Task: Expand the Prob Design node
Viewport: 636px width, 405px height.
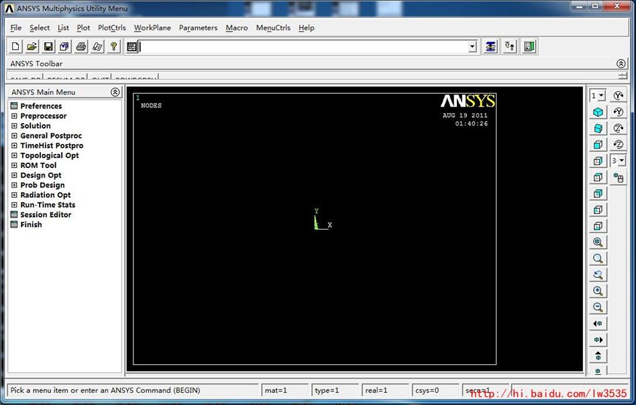Action: point(14,185)
